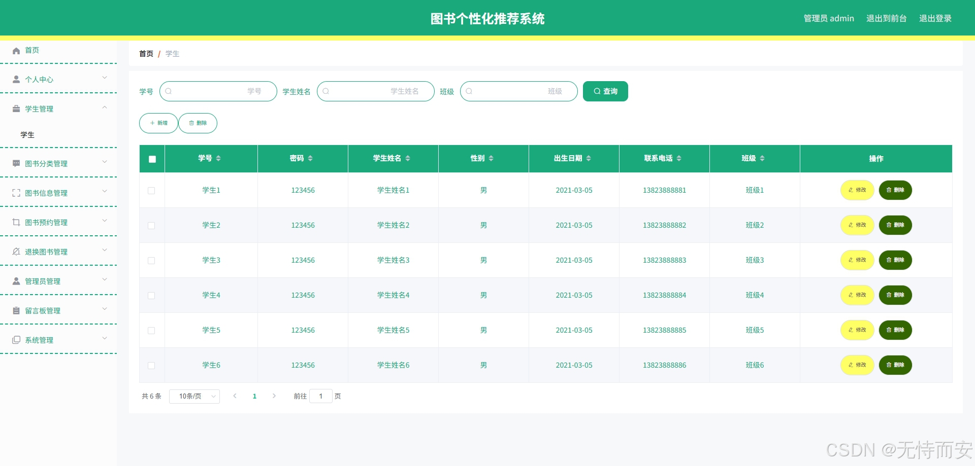Click 退出登录 in header
Viewport: 975px width, 466px height.
[x=935, y=18]
